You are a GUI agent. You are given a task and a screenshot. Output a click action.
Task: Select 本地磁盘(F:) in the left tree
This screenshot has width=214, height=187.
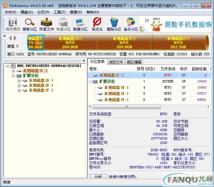(41, 90)
